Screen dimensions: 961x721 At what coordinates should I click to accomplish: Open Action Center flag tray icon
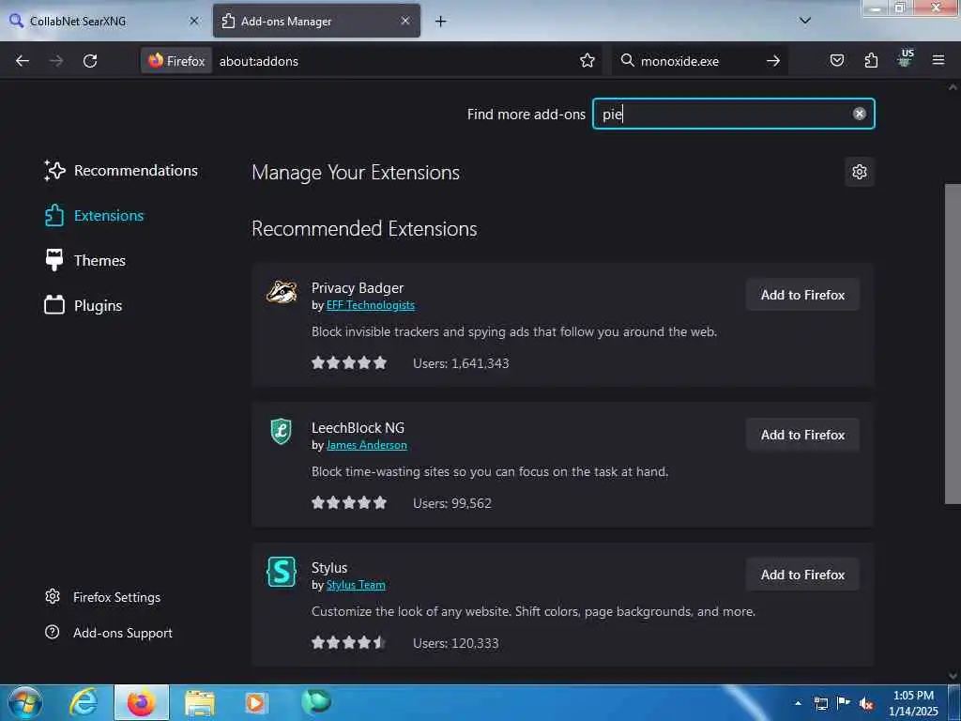844,703
